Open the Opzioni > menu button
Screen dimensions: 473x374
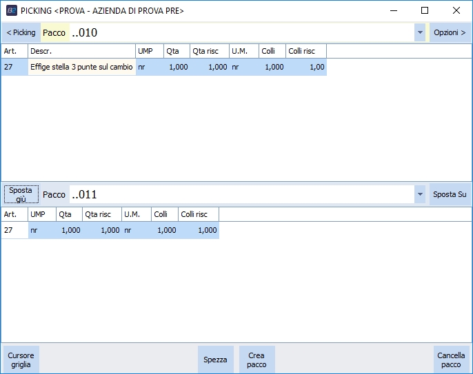point(450,32)
